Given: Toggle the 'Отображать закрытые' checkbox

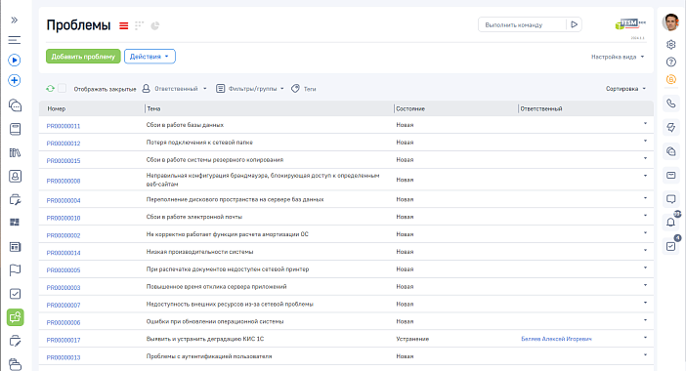Looking at the screenshot, I should coord(63,88).
